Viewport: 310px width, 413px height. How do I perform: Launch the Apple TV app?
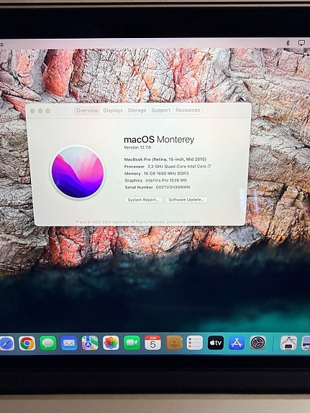(x=216, y=343)
